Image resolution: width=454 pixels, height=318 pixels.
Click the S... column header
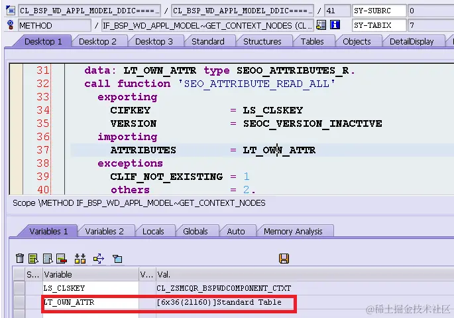[33, 274]
